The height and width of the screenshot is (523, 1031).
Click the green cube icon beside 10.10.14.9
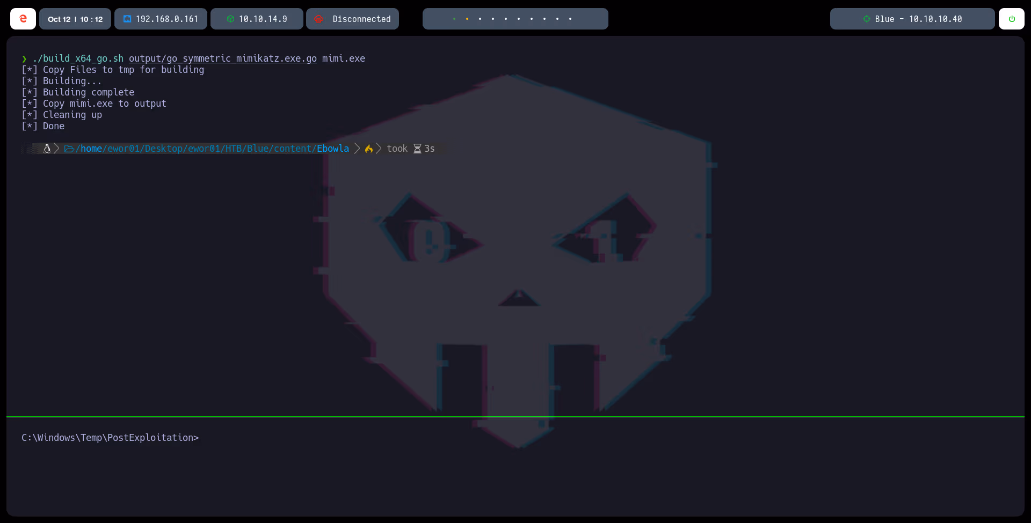231,18
